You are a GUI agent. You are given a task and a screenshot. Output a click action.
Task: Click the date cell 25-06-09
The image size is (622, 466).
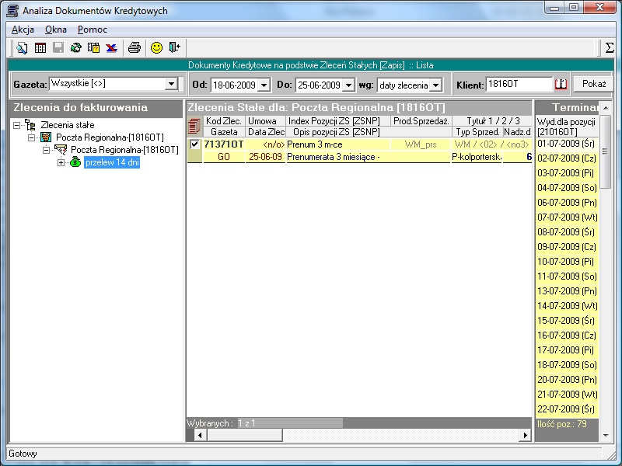point(265,157)
